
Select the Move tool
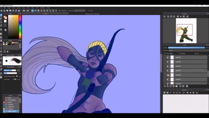(1, 29)
